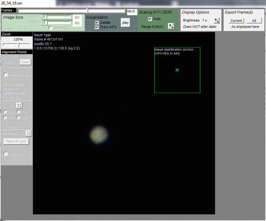266x221 pixels.
Task: Click the Frames slider handle
Action: pyautogui.click(x=87, y=11)
